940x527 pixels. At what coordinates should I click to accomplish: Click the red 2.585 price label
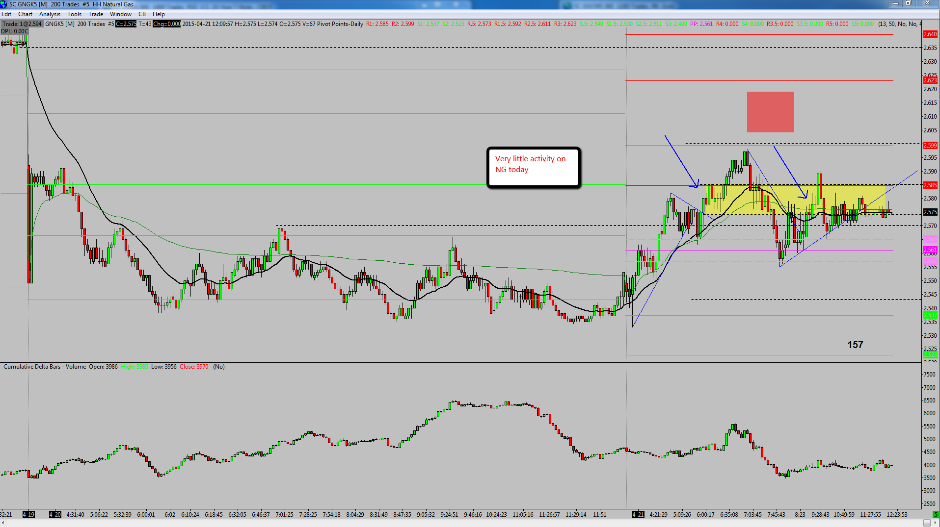[x=930, y=185]
